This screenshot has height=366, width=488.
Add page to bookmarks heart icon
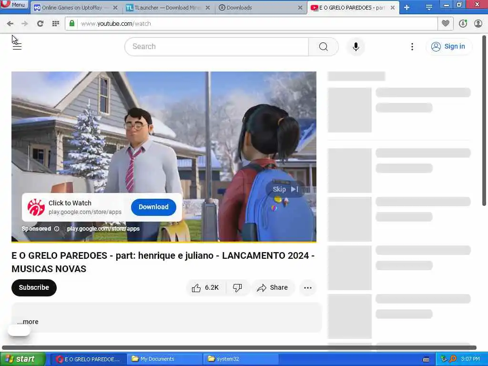(x=446, y=23)
